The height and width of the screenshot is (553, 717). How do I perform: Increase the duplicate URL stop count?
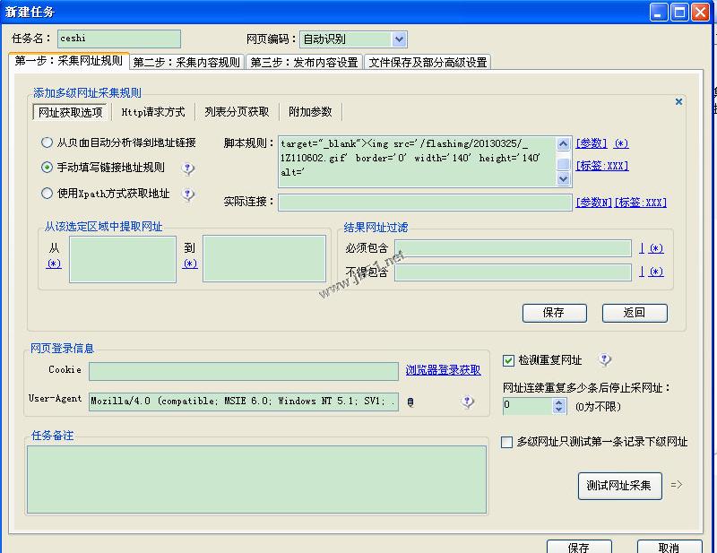tap(558, 402)
